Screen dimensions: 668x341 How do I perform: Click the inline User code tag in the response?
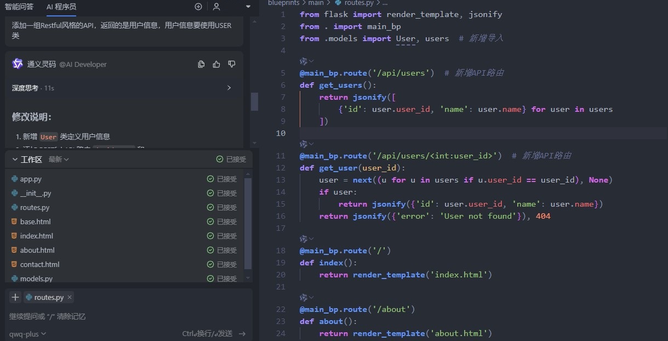coord(49,137)
